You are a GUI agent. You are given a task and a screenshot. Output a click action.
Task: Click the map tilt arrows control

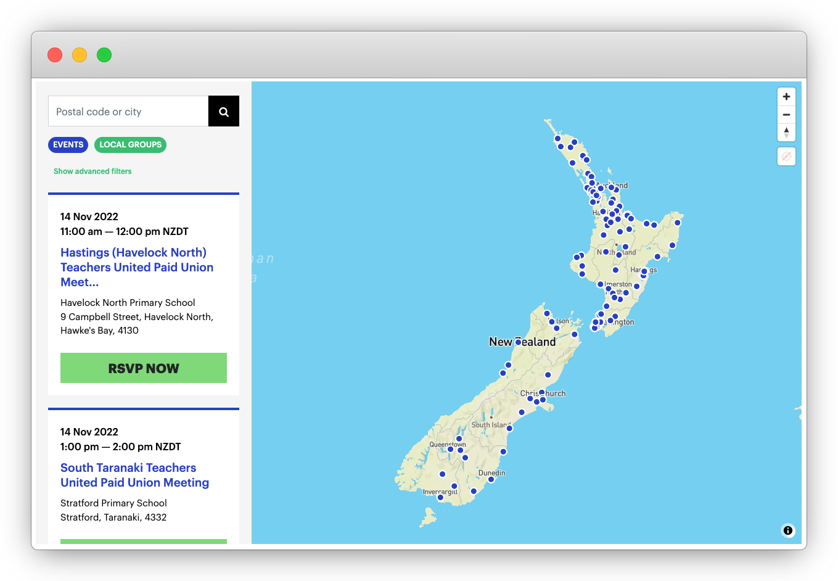[786, 132]
